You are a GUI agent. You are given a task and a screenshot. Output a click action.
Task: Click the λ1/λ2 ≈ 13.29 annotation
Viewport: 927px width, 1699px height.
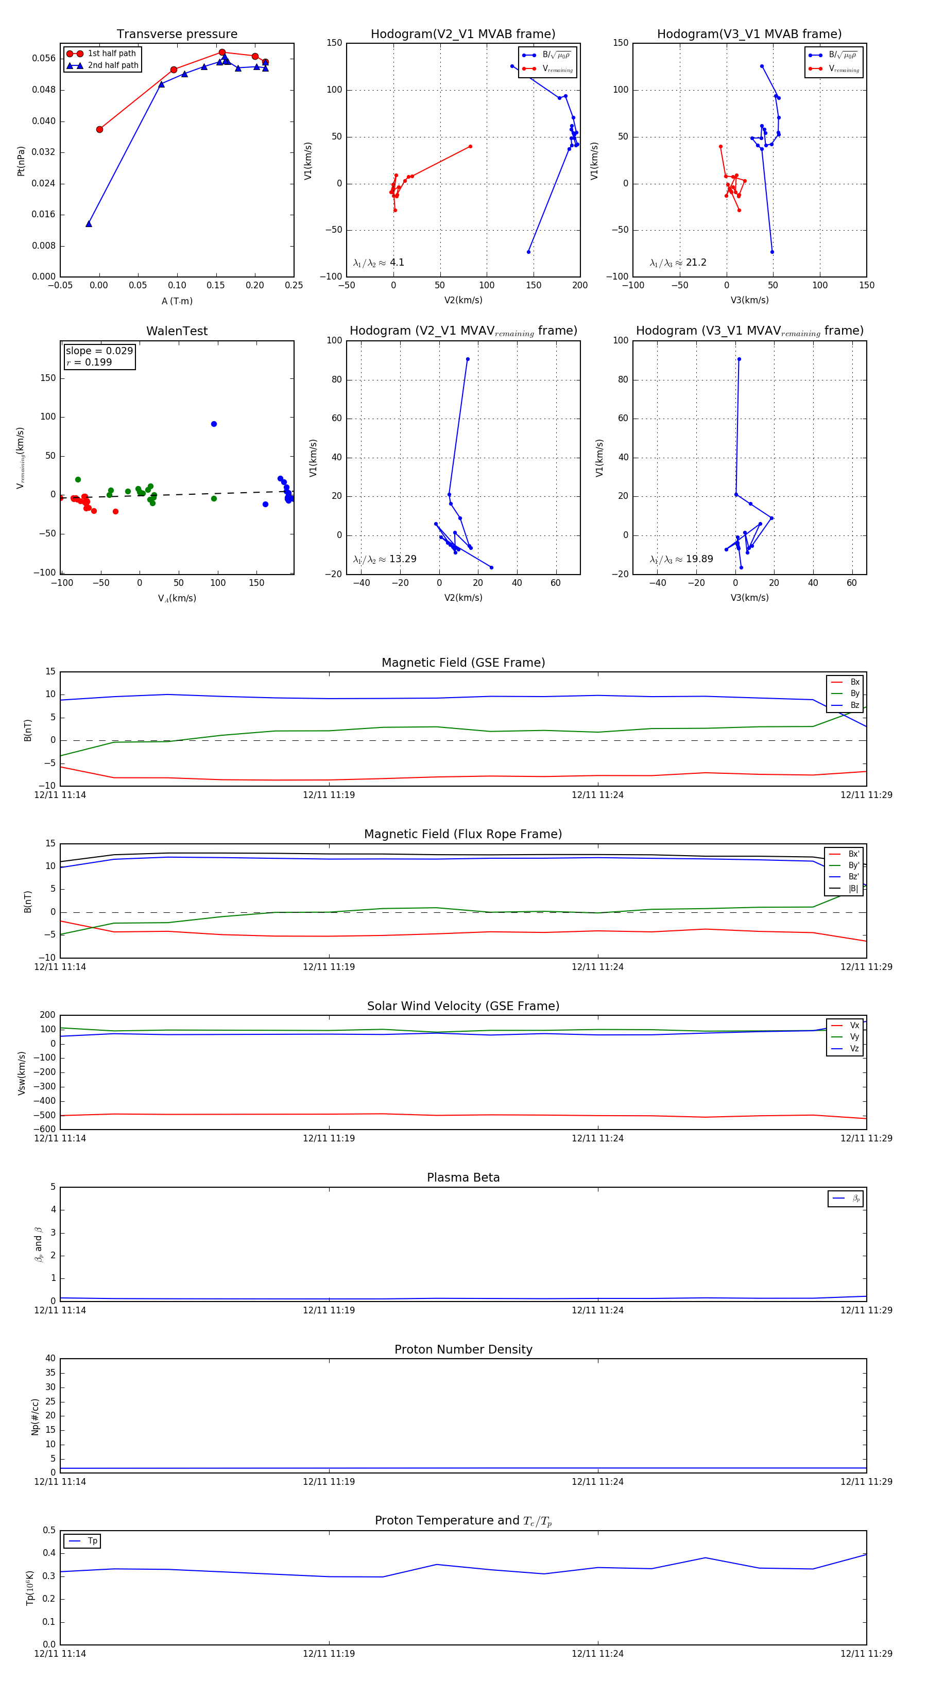(x=385, y=559)
